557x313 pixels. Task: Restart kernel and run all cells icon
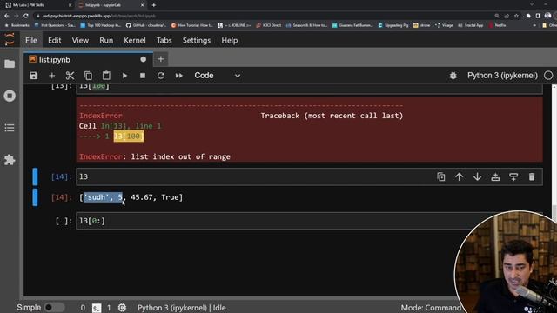click(179, 76)
